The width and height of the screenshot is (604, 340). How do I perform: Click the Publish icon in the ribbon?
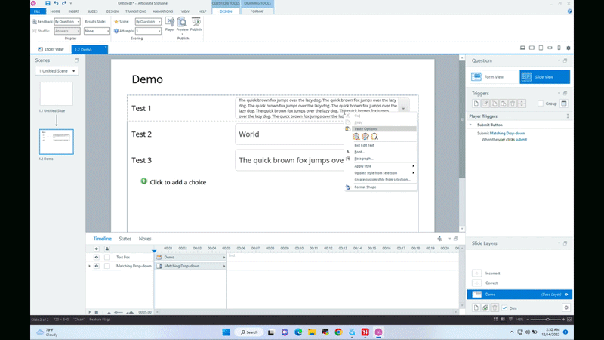pos(195,24)
